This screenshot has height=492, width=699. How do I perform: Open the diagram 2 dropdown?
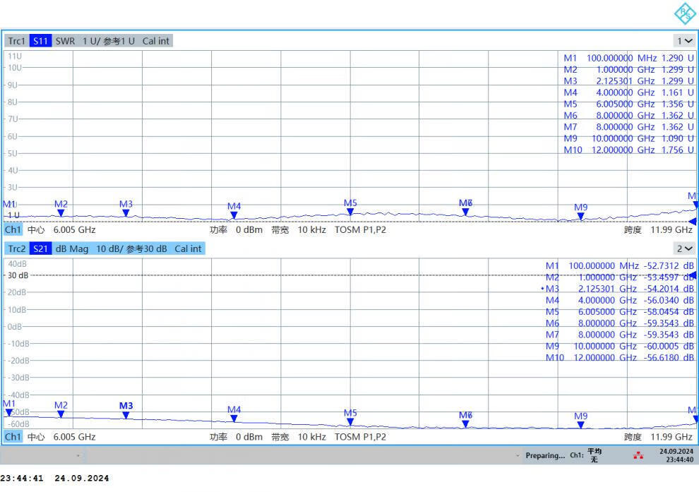click(684, 248)
